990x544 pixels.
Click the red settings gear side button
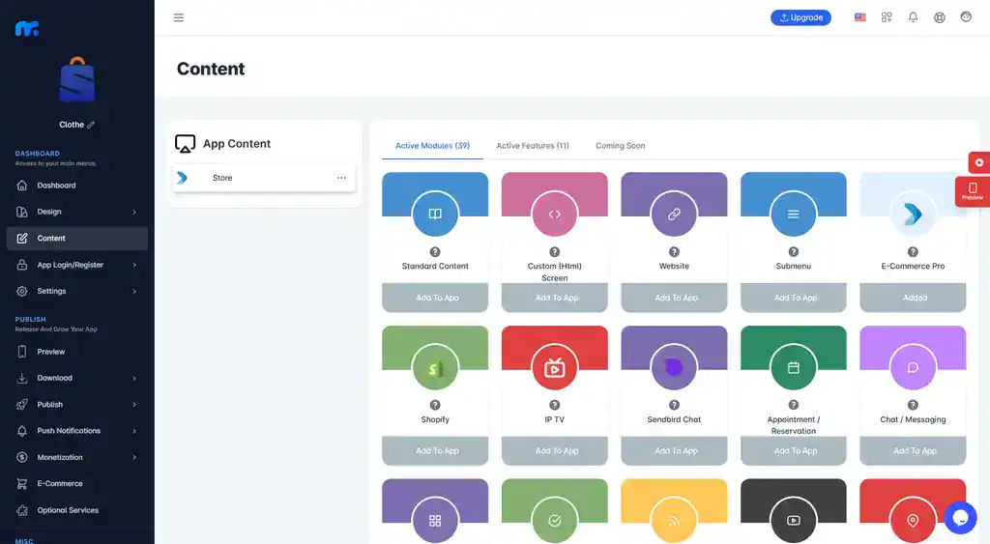point(978,162)
